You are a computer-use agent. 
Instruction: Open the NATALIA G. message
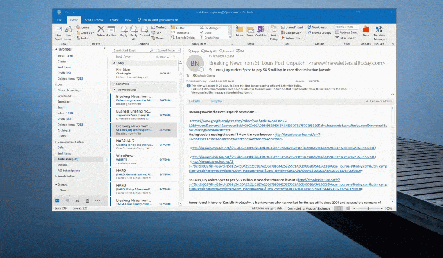(144, 145)
